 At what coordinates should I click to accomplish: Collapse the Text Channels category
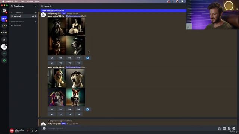pos(16,12)
